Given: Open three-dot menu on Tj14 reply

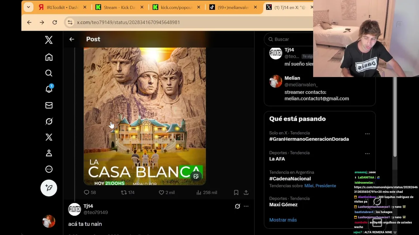Looking at the screenshot, I should pos(246,206).
